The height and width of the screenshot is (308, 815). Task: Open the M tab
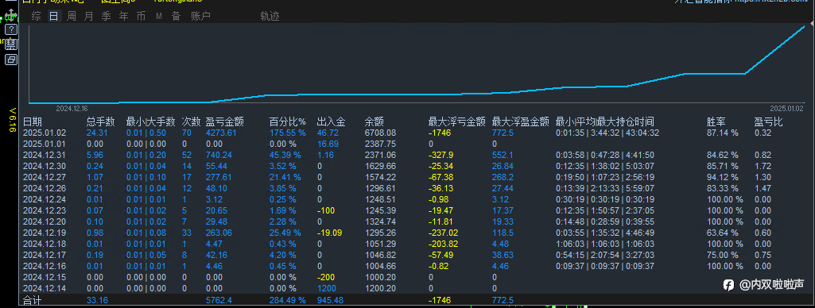click(x=158, y=16)
